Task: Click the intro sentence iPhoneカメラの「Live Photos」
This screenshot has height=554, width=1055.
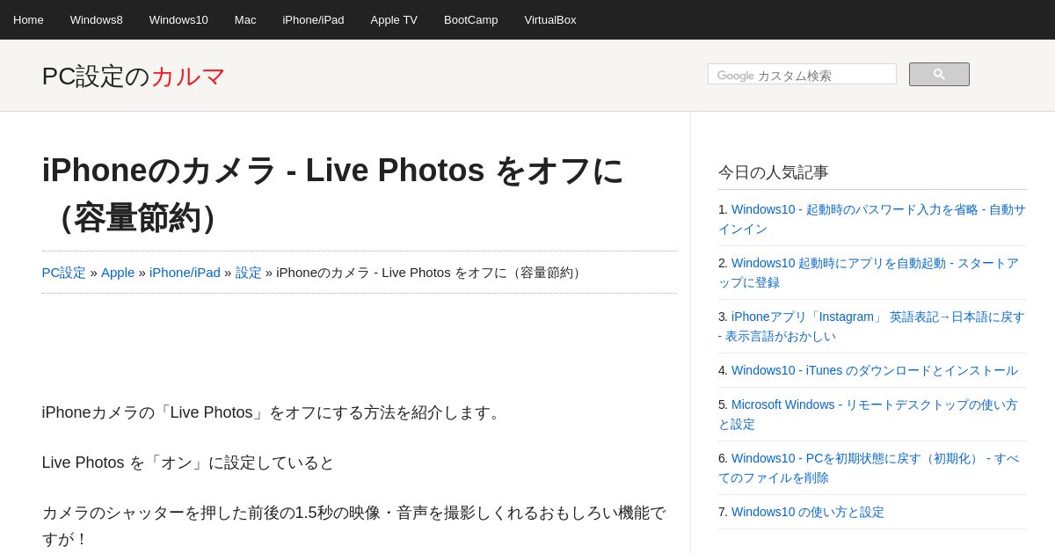Action: click(273, 412)
